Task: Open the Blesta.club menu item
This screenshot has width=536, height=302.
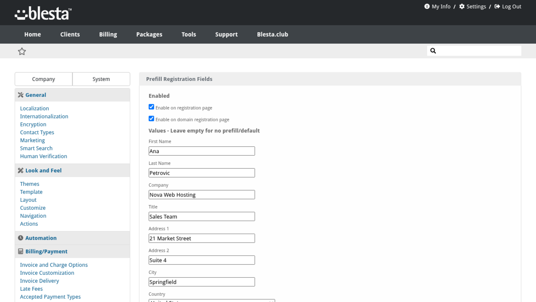Action: pos(272,34)
